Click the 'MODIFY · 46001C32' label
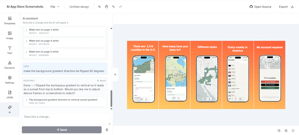299x135 pixels. pos(39,33)
